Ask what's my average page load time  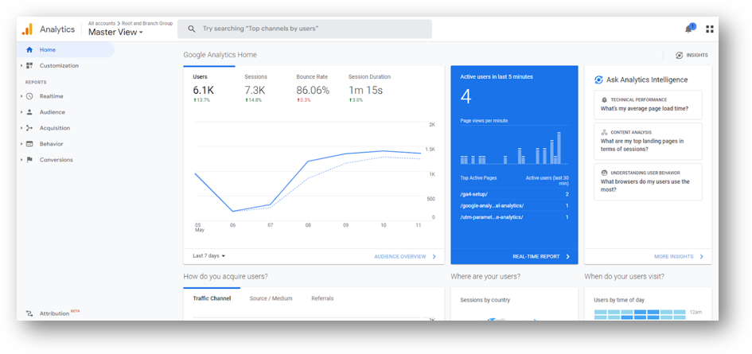(x=648, y=104)
